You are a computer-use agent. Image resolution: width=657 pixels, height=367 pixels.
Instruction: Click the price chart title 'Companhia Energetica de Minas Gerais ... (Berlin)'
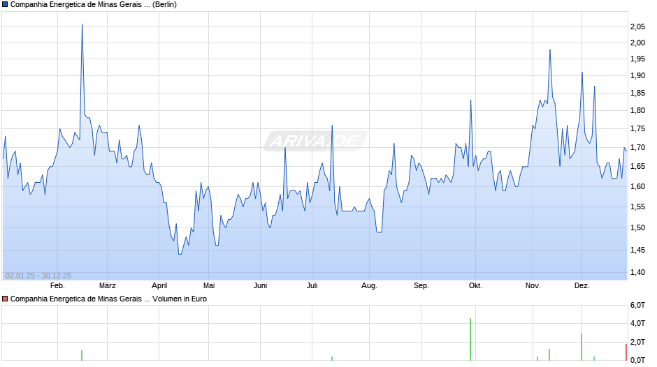[x=94, y=5]
